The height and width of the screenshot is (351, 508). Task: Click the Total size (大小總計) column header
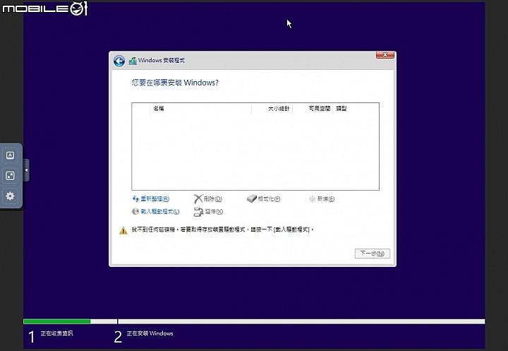tap(272, 108)
